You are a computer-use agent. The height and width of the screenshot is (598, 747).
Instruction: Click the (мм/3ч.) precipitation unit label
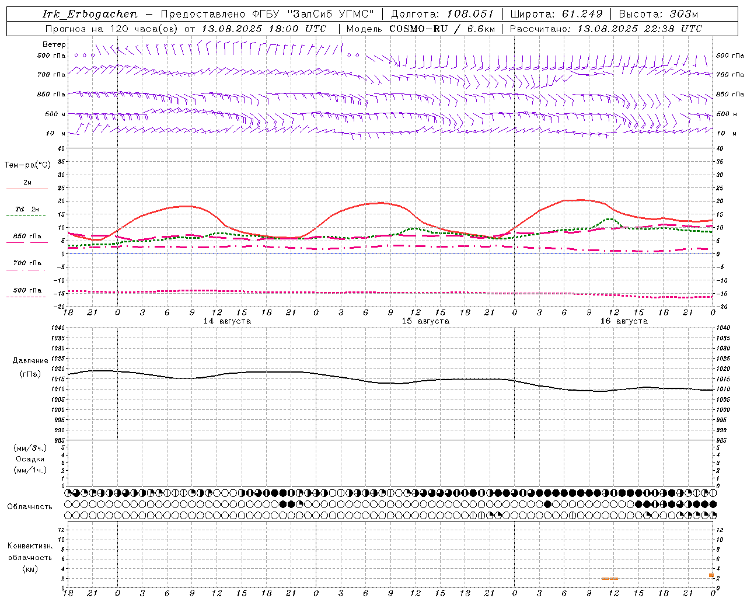tap(30, 448)
